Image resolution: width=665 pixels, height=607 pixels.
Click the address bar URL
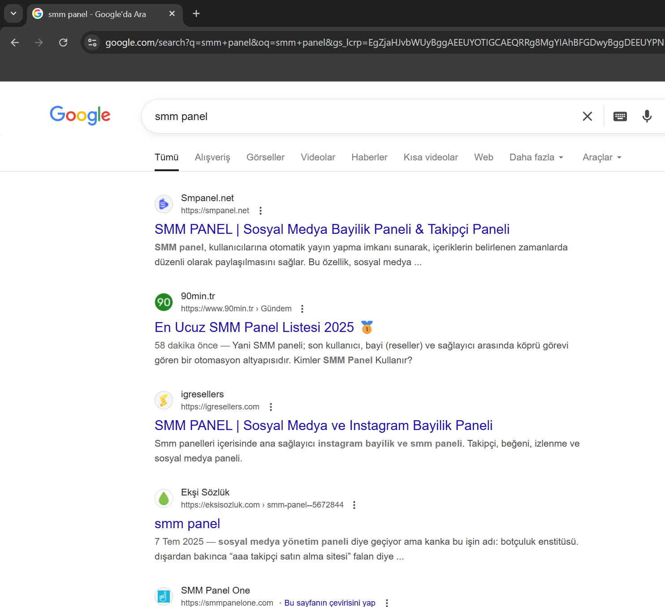pos(384,43)
